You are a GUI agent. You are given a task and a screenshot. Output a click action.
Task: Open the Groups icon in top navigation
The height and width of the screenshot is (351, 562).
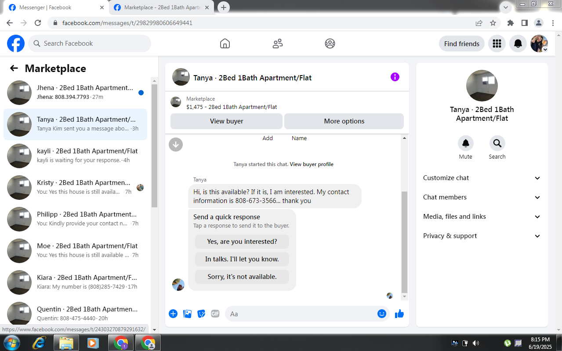tap(330, 43)
